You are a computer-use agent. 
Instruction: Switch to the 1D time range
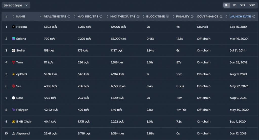click(234, 5)
